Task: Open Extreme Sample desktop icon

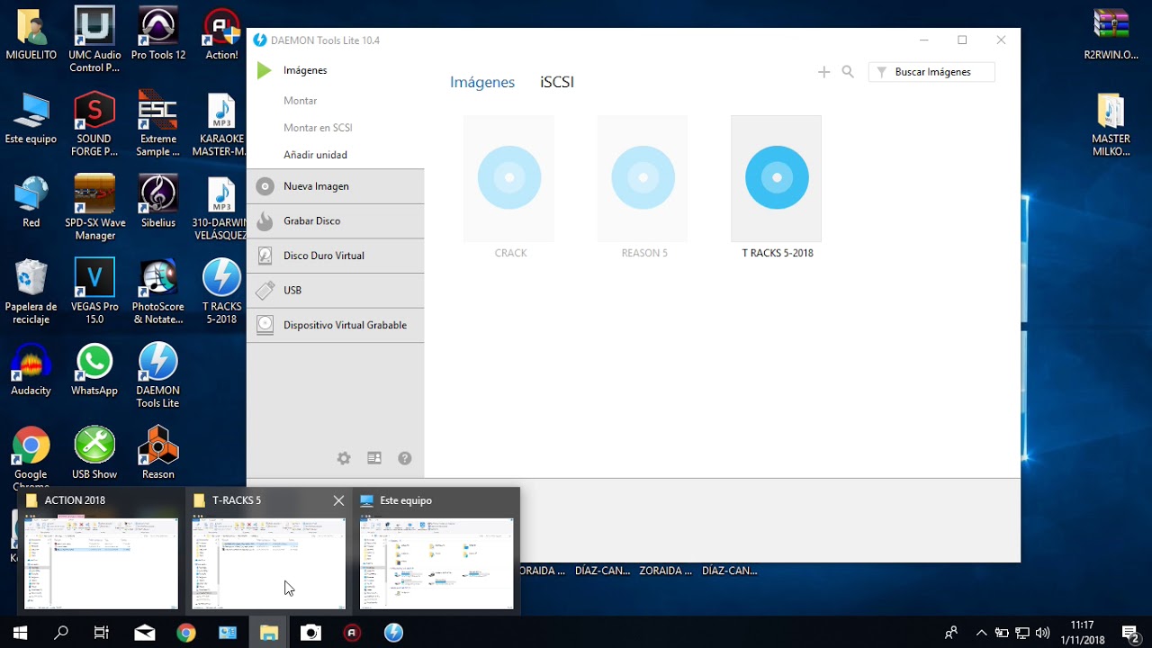Action: [158, 123]
